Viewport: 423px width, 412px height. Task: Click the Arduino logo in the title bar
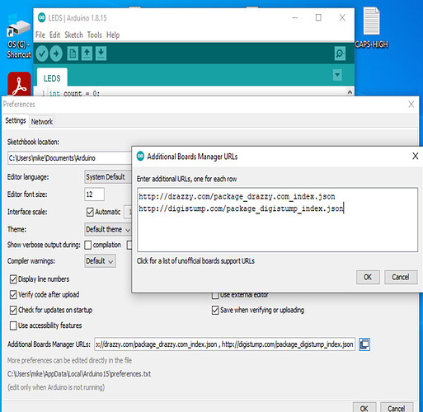click(42, 17)
